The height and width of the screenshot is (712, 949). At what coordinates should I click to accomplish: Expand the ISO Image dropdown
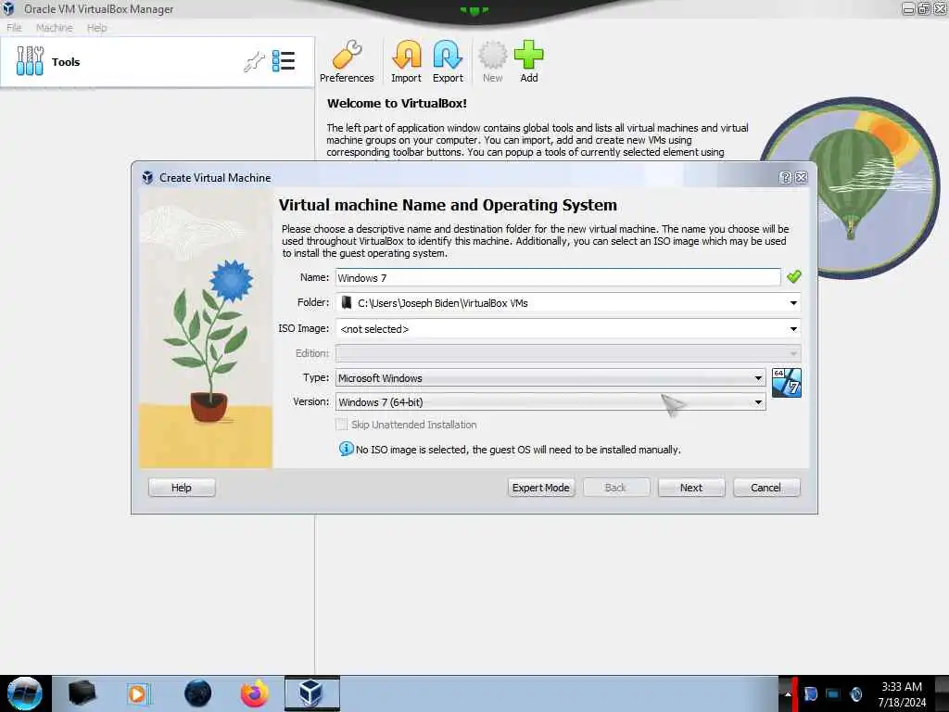[x=793, y=329]
